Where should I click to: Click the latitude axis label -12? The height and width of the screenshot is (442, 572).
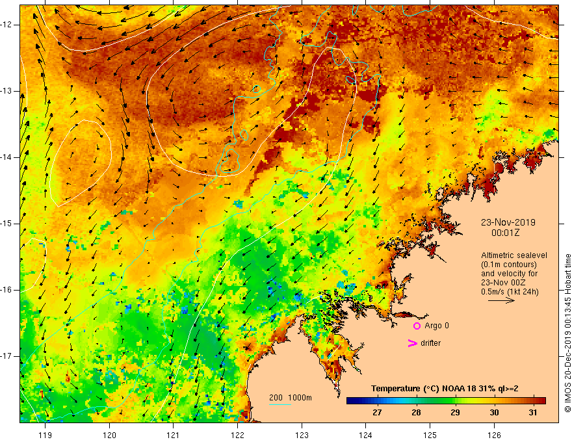pyautogui.click(x=6, y=25)
